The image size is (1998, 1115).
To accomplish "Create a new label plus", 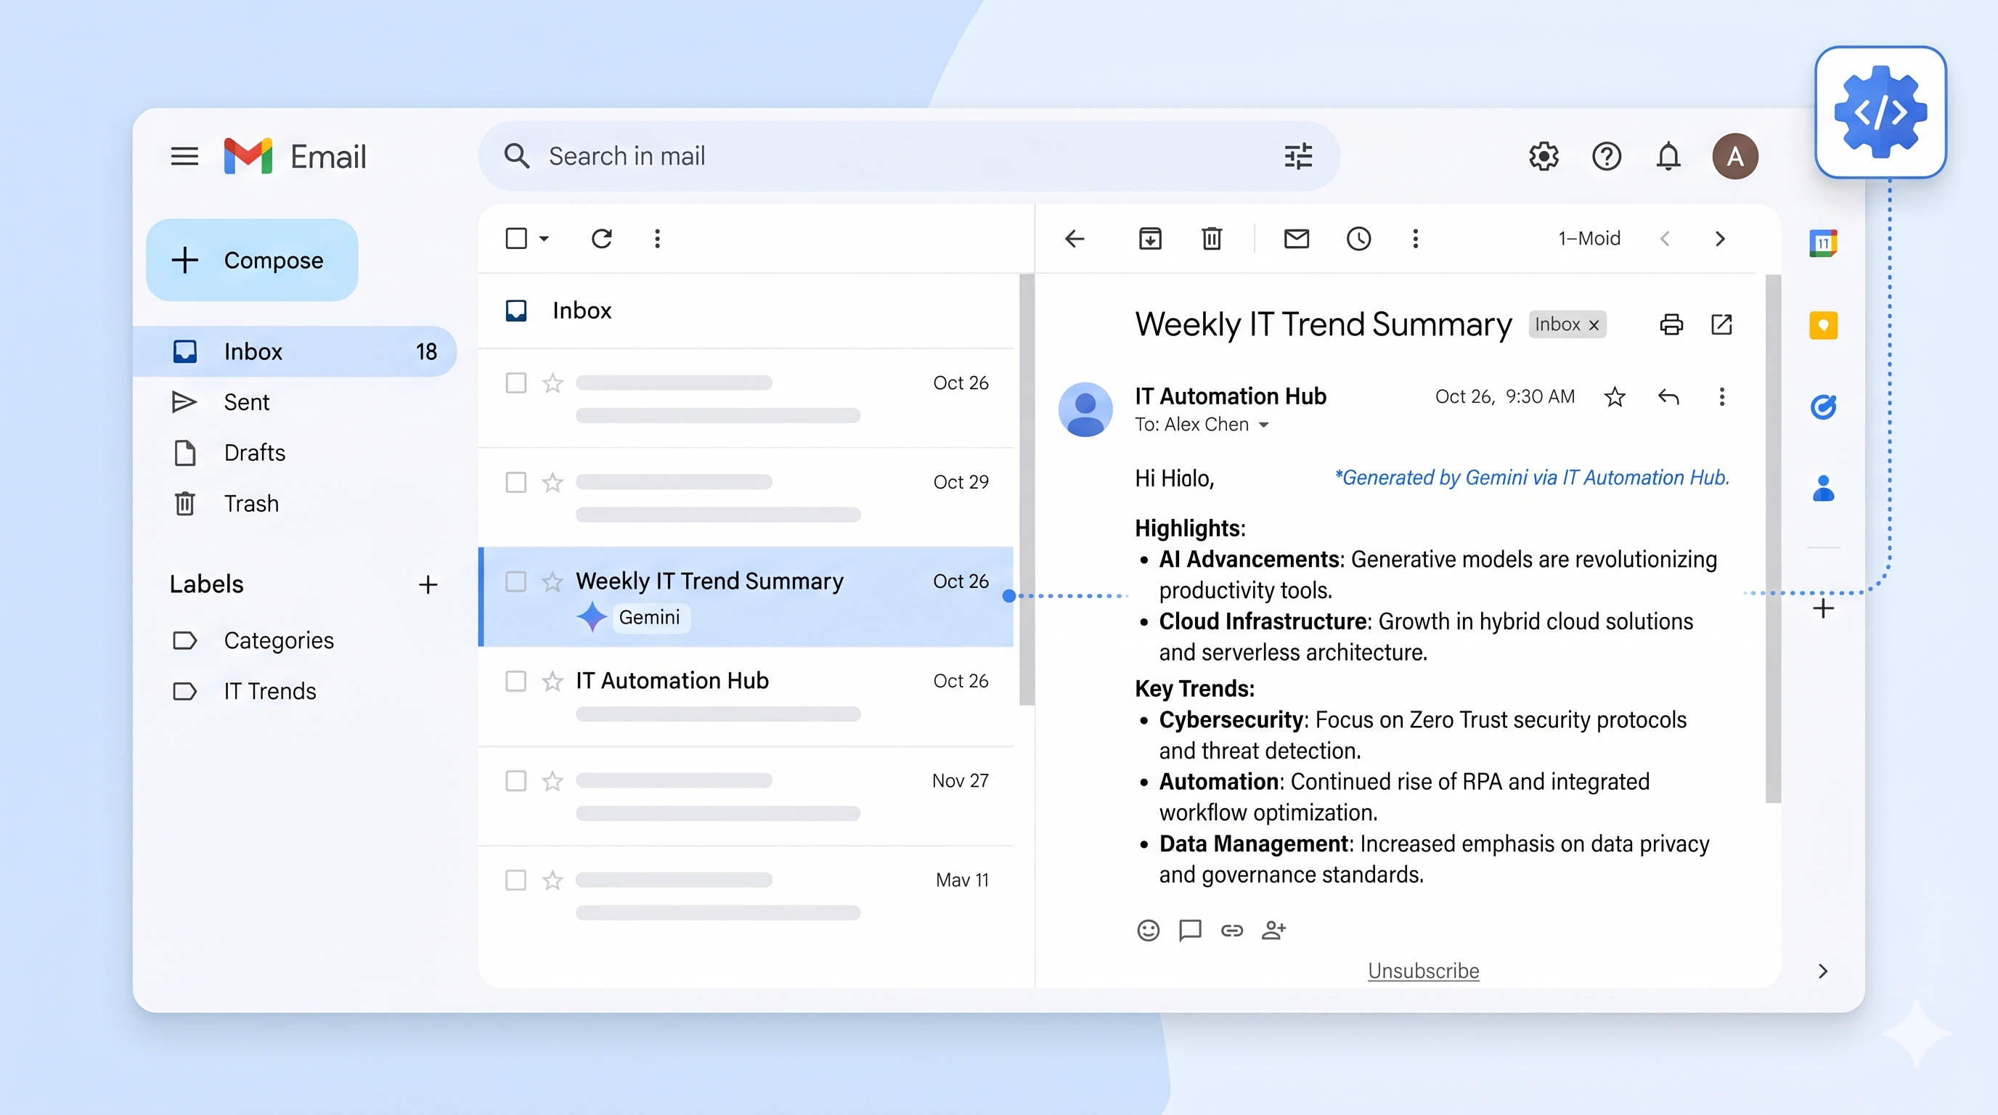I will pos(428,584).
